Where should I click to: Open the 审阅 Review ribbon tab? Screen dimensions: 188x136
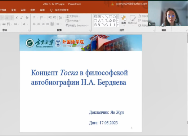coord(23,10)
